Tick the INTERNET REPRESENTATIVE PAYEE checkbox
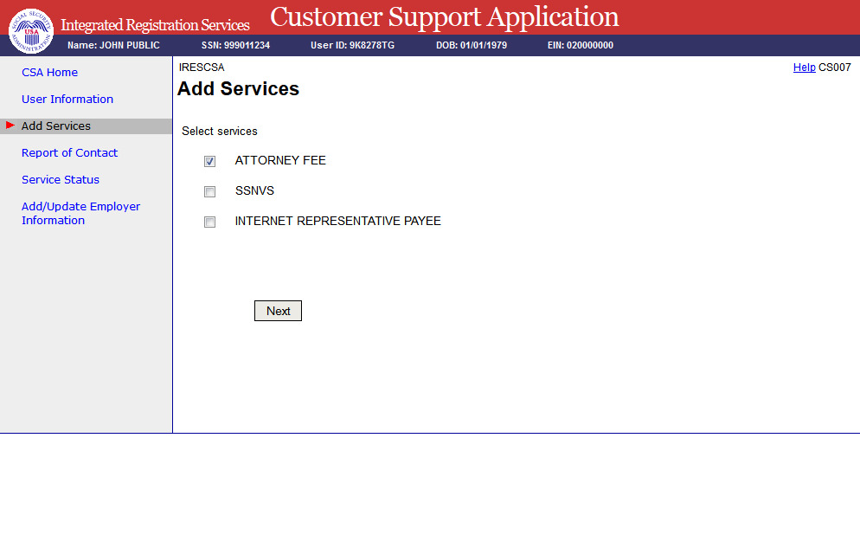 [x=209, y=222]
